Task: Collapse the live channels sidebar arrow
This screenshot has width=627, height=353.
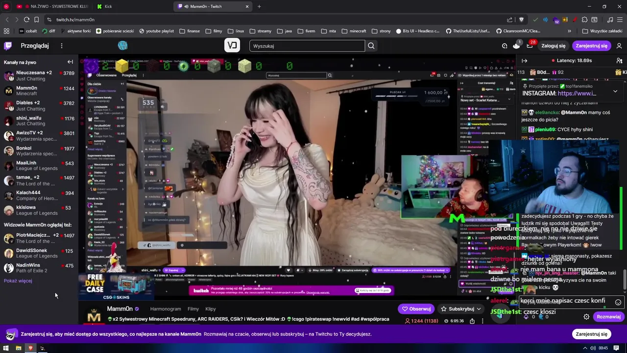Action: tap(70, 62)
